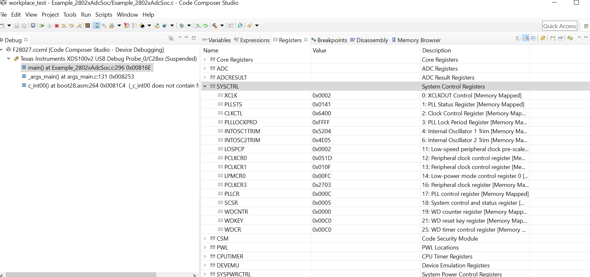Open the Tools menu
Screen dimensions: 590x277
70,15
